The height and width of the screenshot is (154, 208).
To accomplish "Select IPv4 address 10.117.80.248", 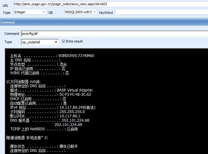I will pos(73,107).
